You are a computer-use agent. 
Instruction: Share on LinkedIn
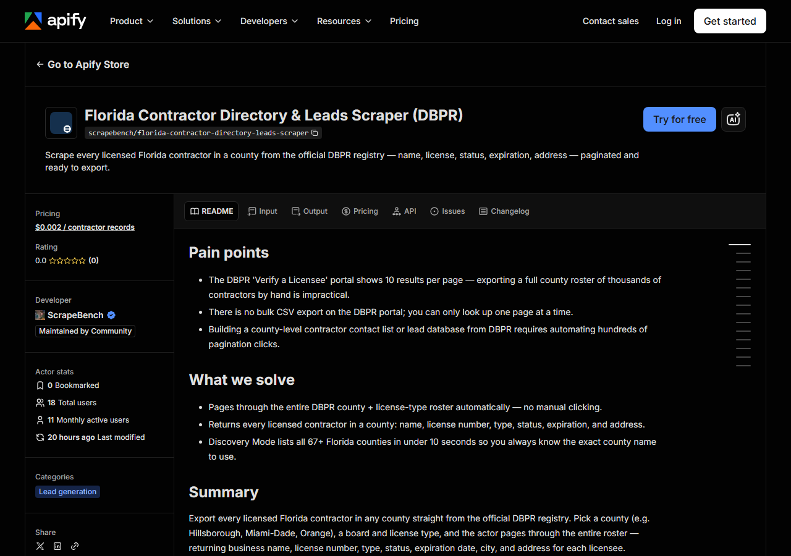[x=57, y=546]
